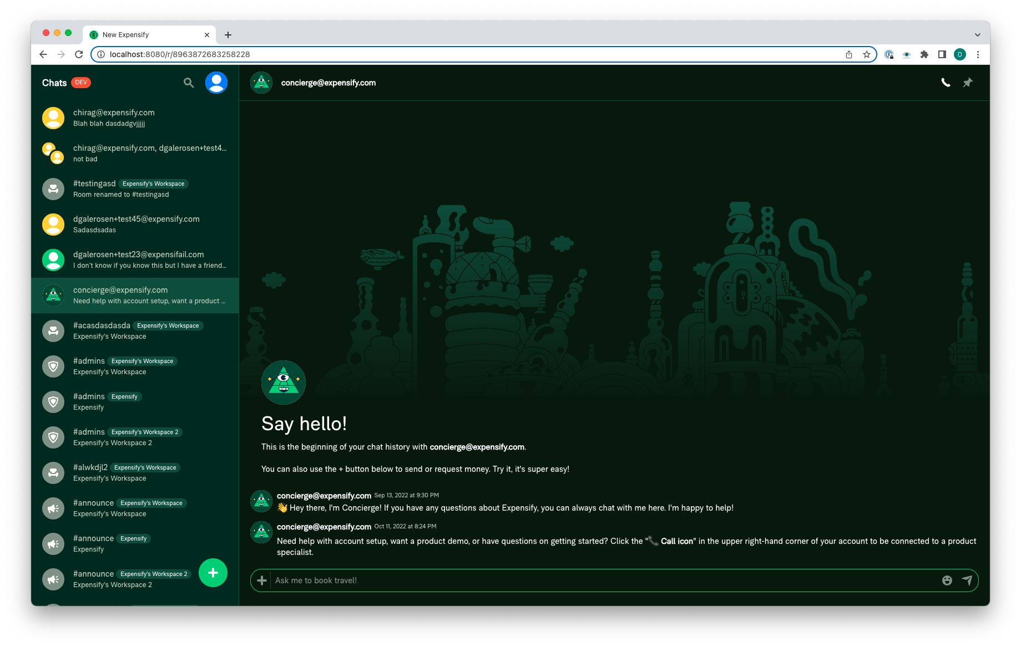1021x647 pixels.
Task: Share page using address bar share icon
Action: pos(849,54)
